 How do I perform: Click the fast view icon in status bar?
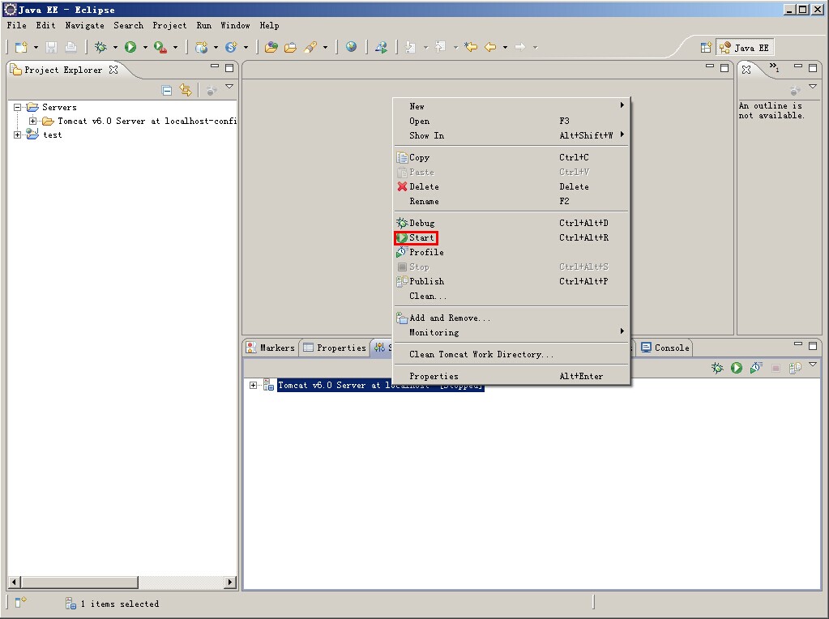click(20, 602)
